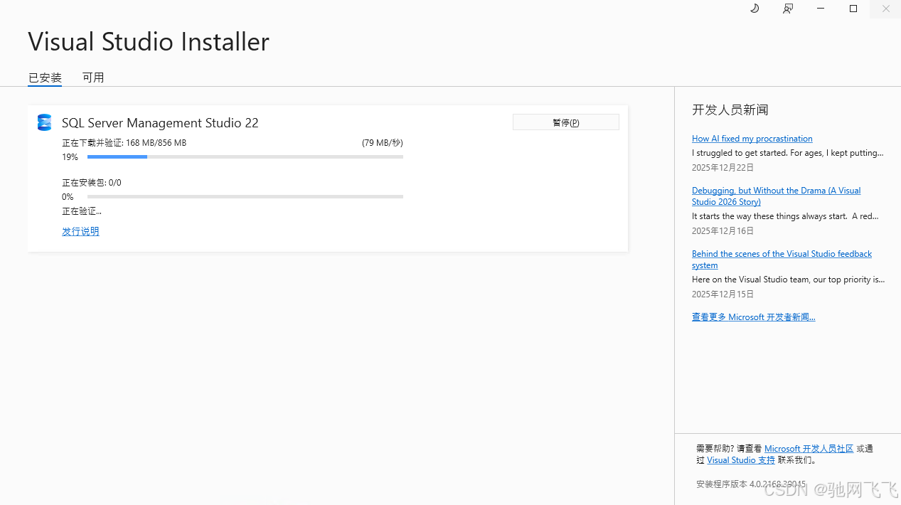Click the SQL Server Management Studio 22 title

(x=160, y=123)
